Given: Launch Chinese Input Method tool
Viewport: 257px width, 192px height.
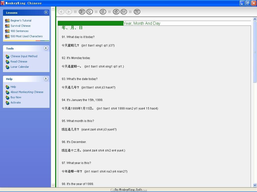Looking at the screenshot, I should coord(24,56).
